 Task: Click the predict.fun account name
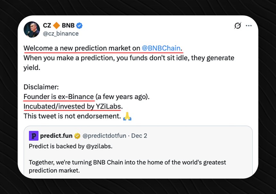(x=56, y=136)
